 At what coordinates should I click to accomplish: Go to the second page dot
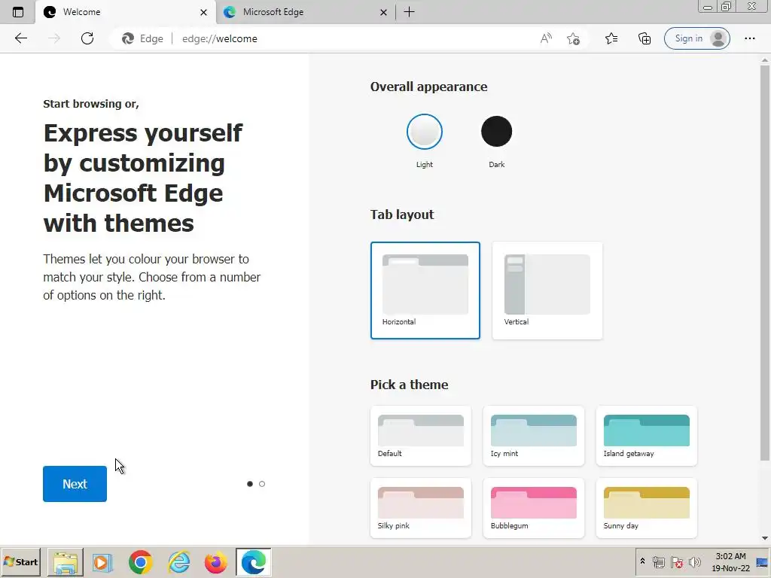tap(262, 484)
